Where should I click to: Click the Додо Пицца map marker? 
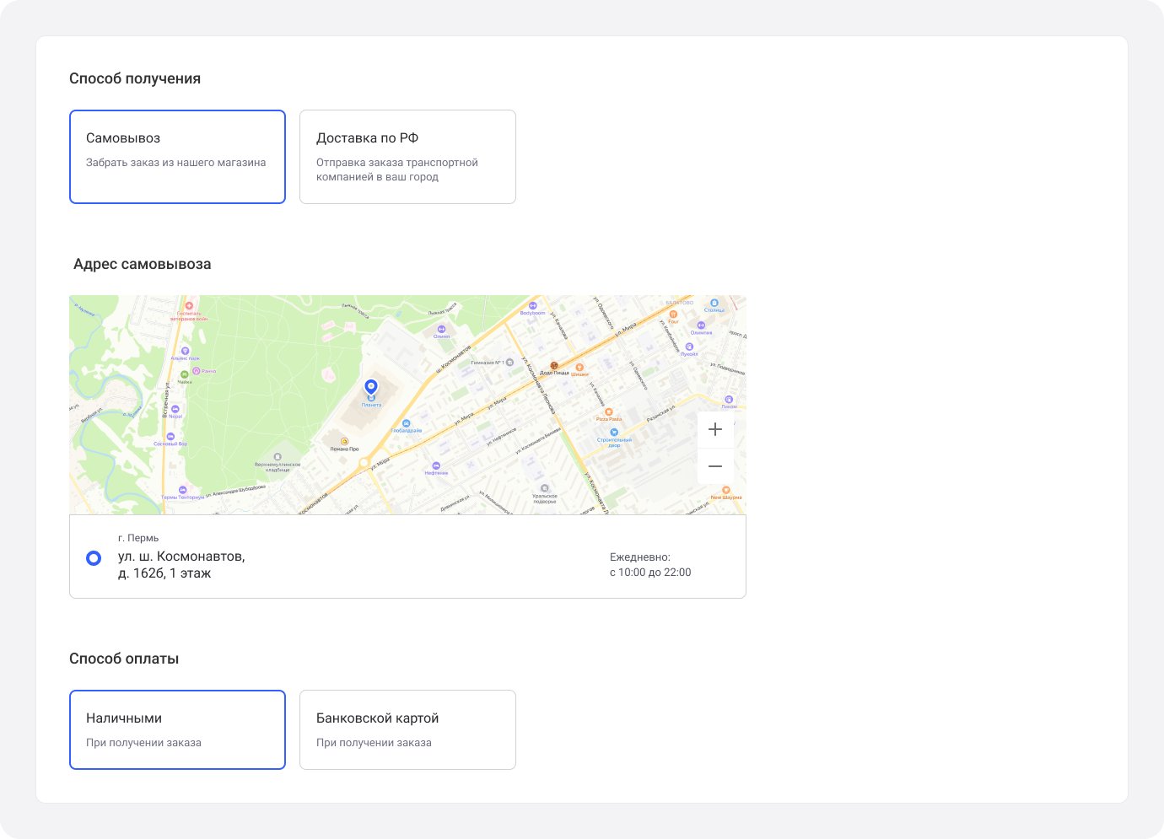pos(554,366)
